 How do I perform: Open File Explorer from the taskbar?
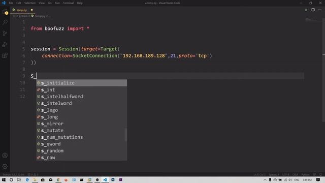pos(35,179)
